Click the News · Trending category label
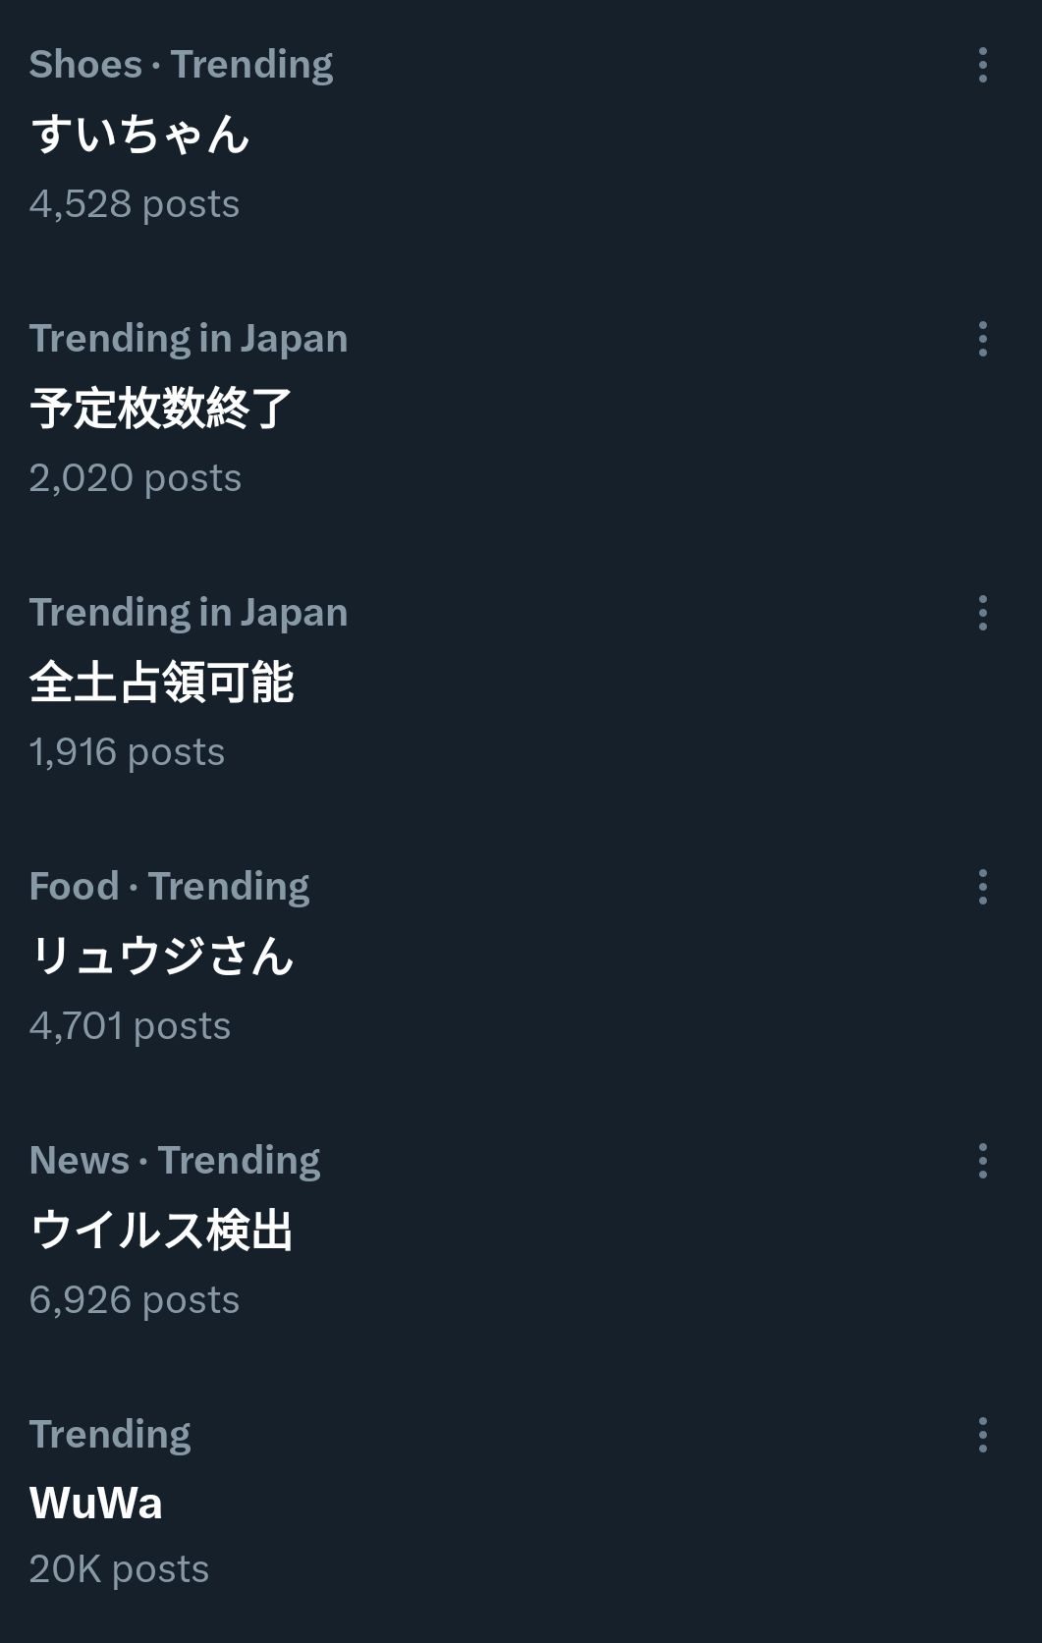 (175, 1161)
